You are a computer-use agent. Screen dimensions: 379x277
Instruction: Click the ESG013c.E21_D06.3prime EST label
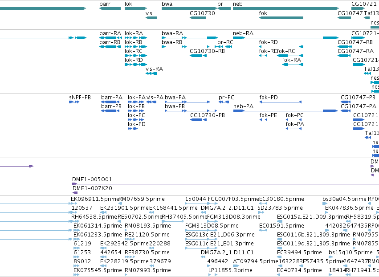pos(220,235)
